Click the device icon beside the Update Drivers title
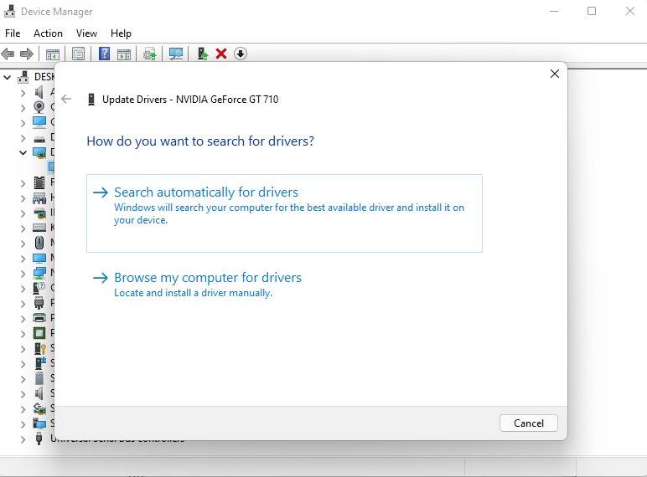 coord(91,100)
